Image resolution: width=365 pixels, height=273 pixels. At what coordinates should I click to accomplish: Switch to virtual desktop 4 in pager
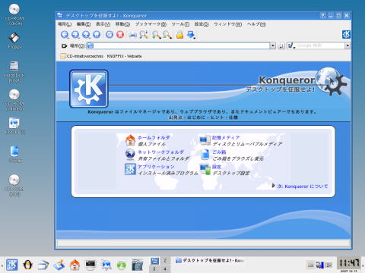point(165,268)
